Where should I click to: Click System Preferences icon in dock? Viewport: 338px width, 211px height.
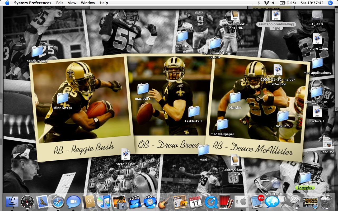(x=241, y=202)
